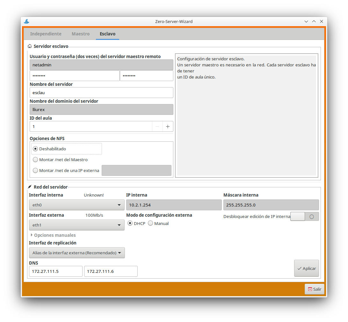The height and width of the screenshot is (322, 348).
Task: Choose Montar /net de una IP externa
Action: [36, 170]
